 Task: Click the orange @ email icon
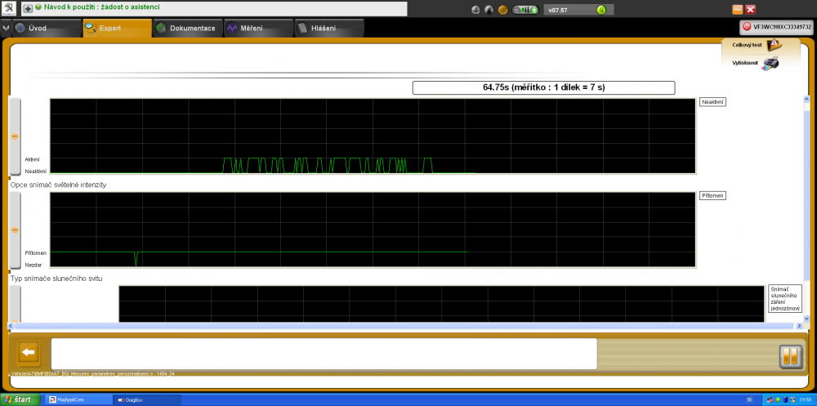tap(502, 9)
